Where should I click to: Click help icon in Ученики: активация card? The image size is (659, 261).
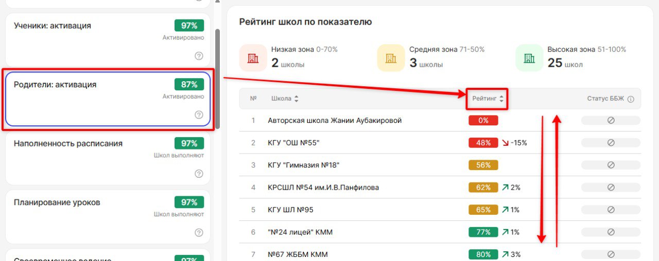click(x=199, y=56)
